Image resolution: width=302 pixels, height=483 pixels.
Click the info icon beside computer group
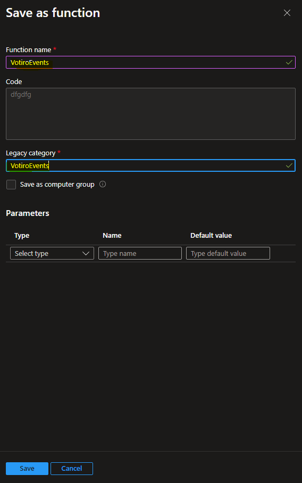pos(103,184)
